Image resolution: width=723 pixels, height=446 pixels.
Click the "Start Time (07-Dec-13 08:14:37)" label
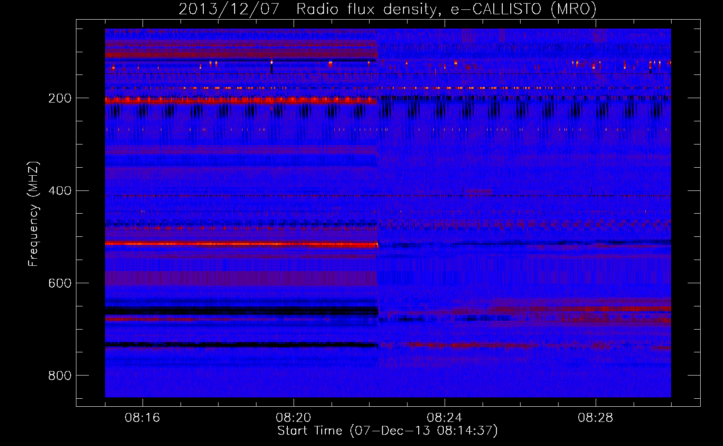click(387, 431)
